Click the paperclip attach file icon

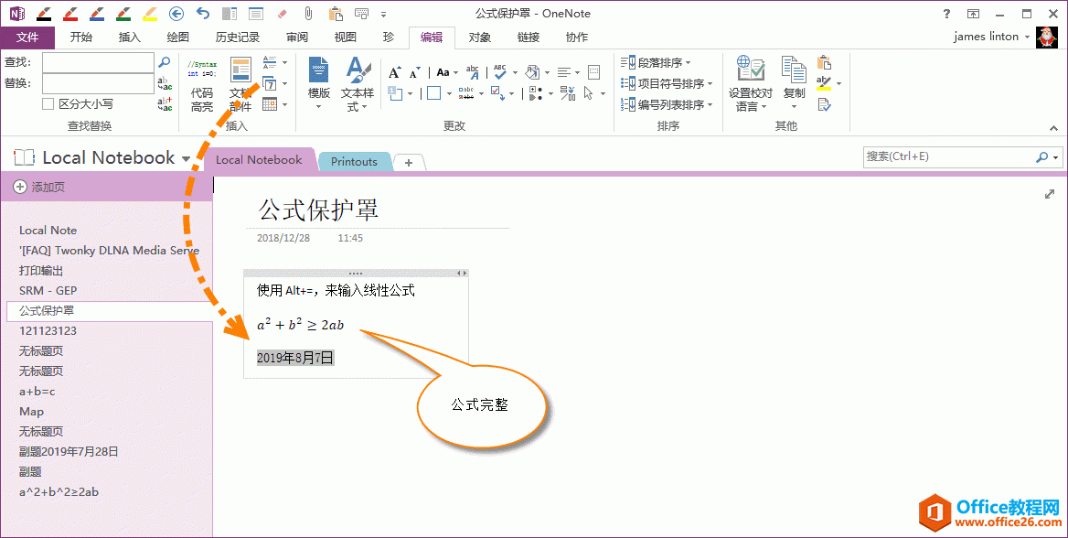coord(308,14)
